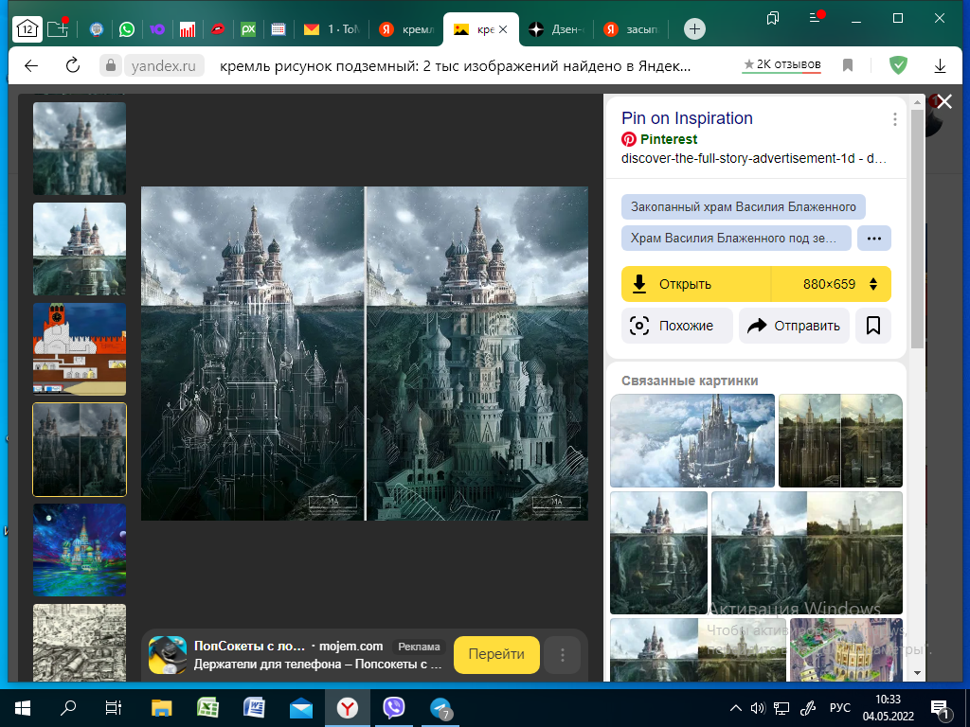
Task: Open the golden split-skyscraper related image
Action: (x=840, y=441)
